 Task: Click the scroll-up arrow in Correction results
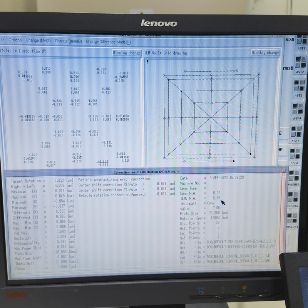pos(284,175)
